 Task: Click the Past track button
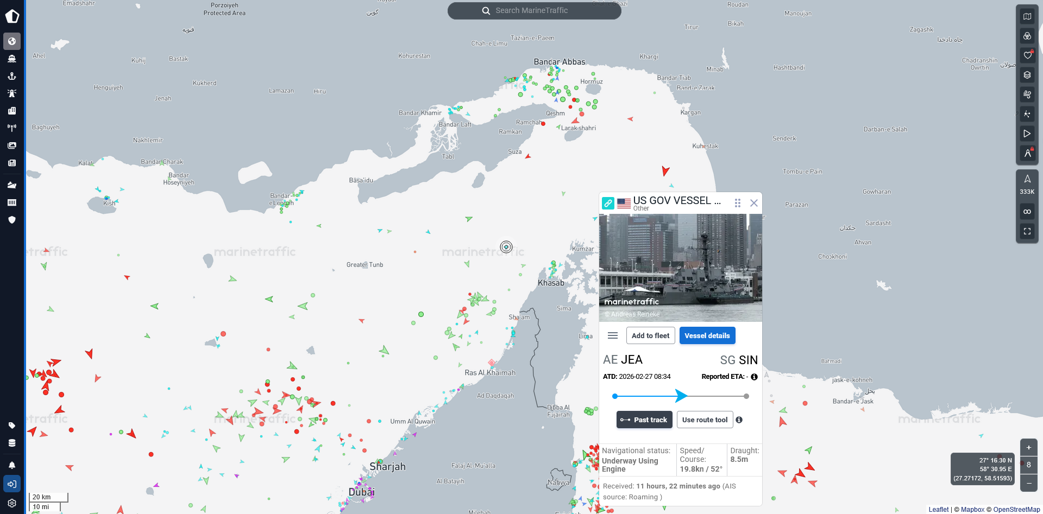click(644, 420)
